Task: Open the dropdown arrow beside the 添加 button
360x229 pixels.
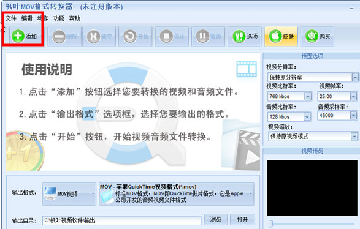Action: point(42,36)
